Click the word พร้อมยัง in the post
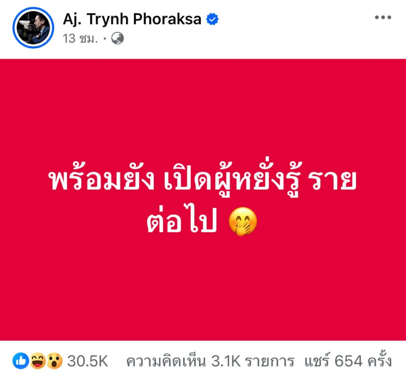 tap(101, 179)
